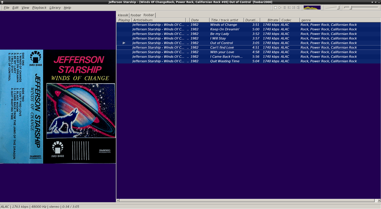Image resolution: width=381 pixels, height=209 pixels.
Task: Open the Edit menu
Action: pyautogui.click(x=15, y=7)
